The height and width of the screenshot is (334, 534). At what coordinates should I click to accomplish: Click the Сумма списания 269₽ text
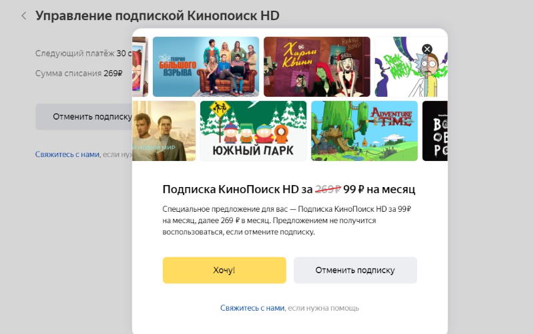[x=79, y=73]
